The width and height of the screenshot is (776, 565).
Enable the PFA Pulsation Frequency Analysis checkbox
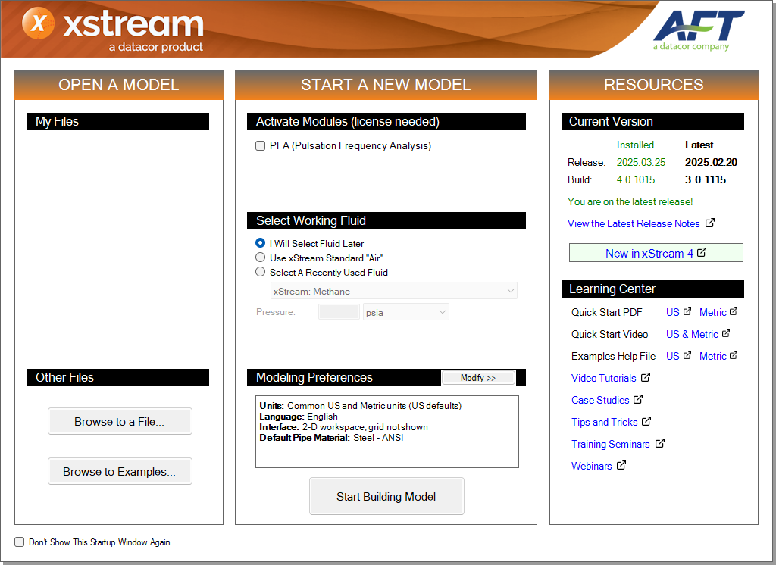point(261,146)
